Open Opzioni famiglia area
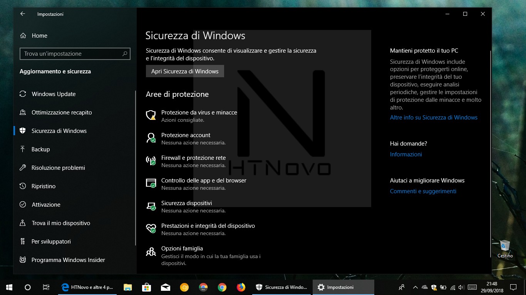Screen dimensions: 526x295 point(203,255)
